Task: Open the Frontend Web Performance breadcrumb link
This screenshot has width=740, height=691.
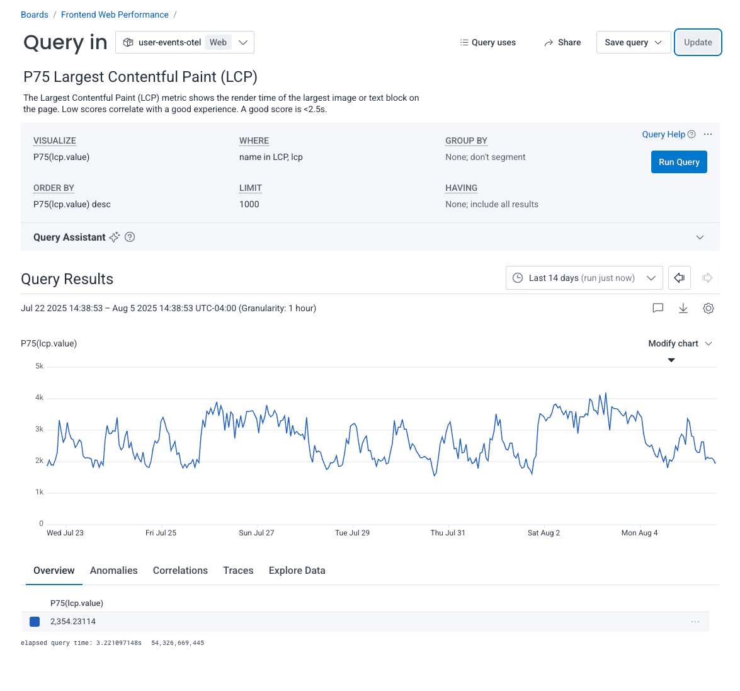Action: (115, 14)
